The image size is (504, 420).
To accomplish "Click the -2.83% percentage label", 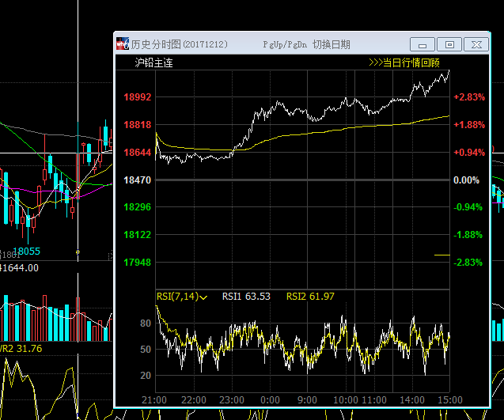I will (x=468, y=263).
